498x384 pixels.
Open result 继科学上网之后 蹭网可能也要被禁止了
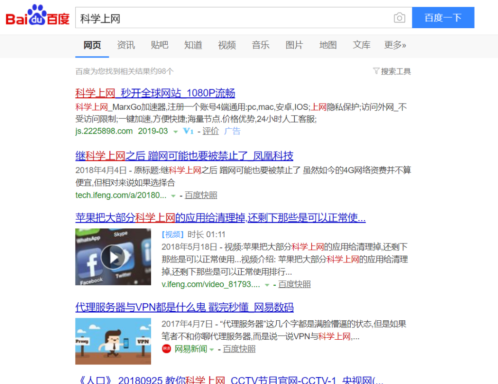coord(184,156)
